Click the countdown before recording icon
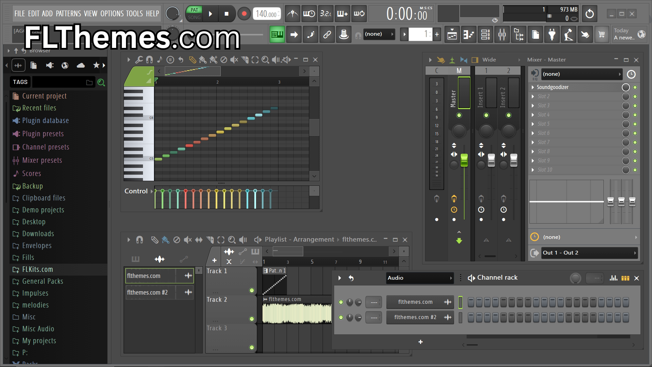The image size is (652, 367). (x=326, y=14)
